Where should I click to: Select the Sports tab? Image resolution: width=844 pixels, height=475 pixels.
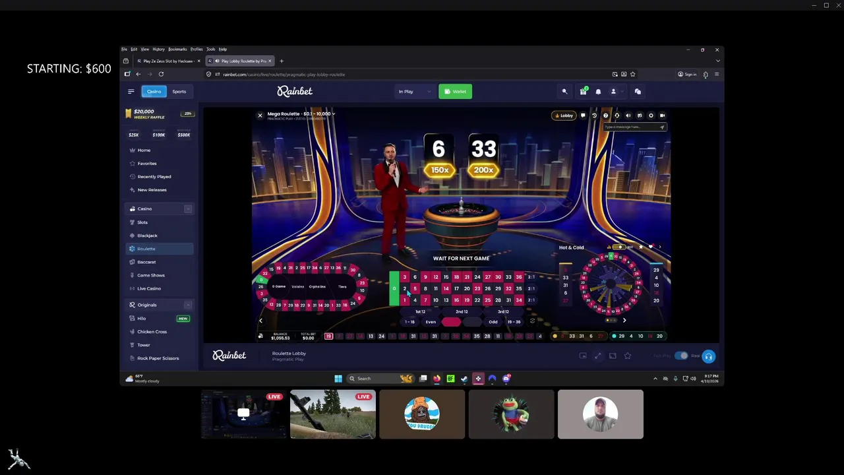pos(179,92)
